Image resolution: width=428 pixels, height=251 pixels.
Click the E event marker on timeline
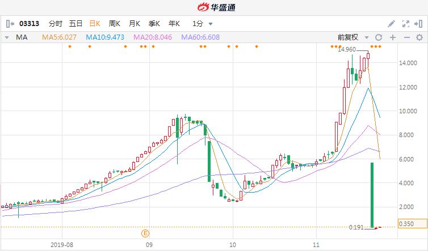click(x=145, y=233)
